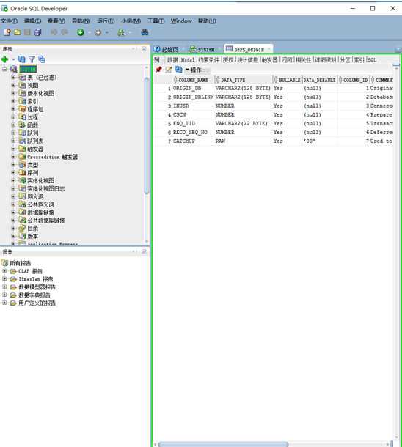Open the SQL sub-tab

(372, 60)
